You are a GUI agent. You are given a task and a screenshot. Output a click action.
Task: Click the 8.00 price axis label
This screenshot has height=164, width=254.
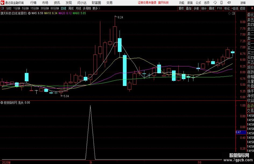pyautogui.click(x=243, y=22)
